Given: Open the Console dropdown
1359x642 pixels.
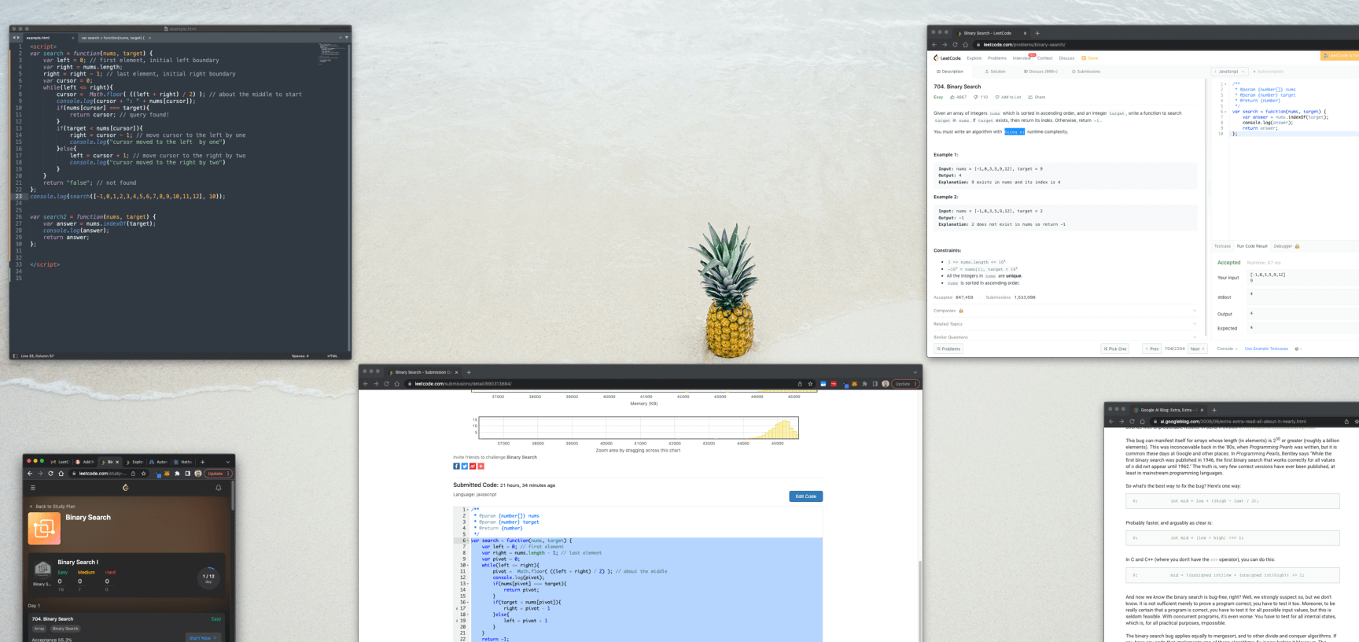Looking at the screenshot, I should (1227, 349).
